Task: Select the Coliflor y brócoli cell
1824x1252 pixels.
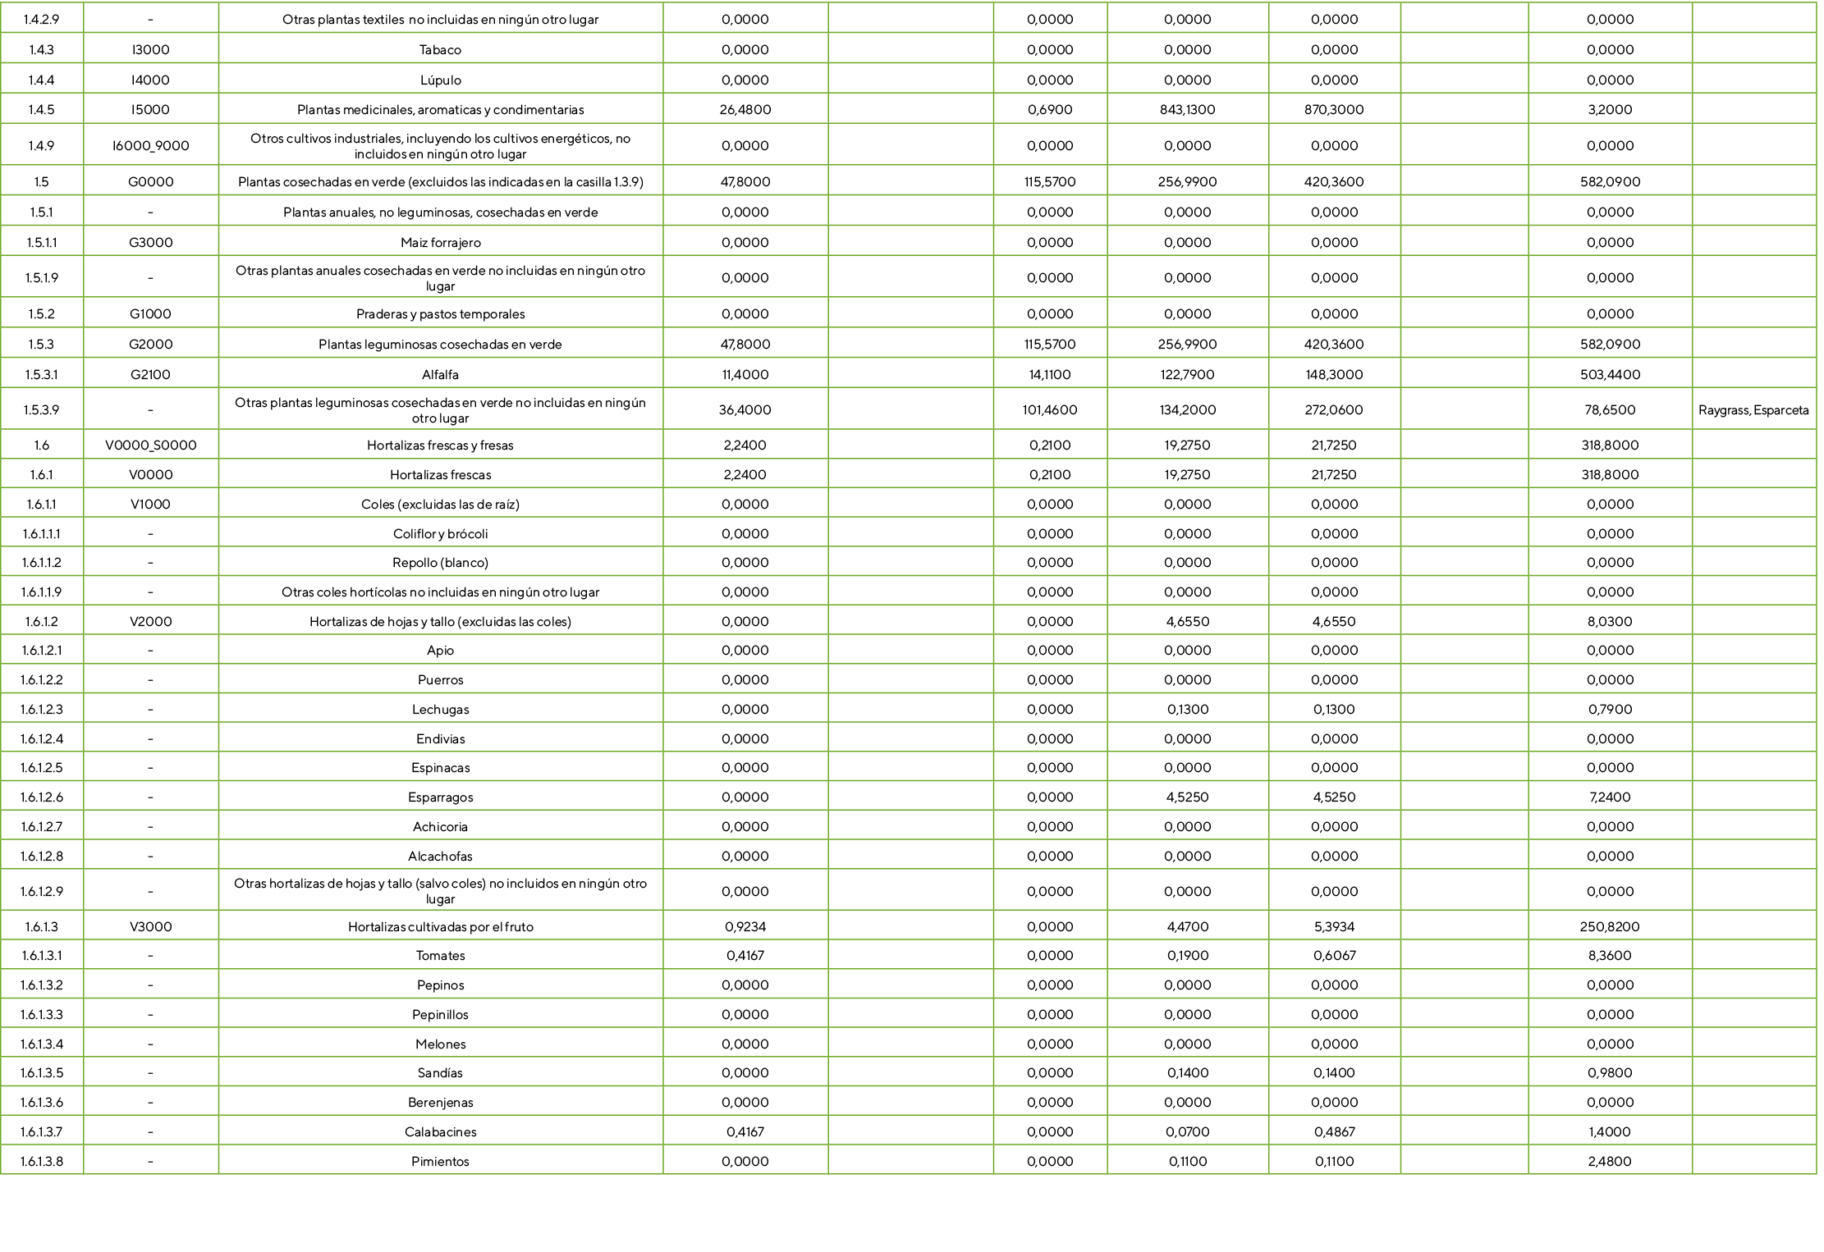Action: (x=440, y=534)
